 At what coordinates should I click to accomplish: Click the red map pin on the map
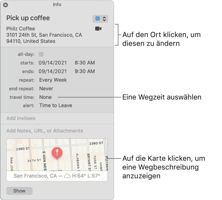click(x=57, y=153)
